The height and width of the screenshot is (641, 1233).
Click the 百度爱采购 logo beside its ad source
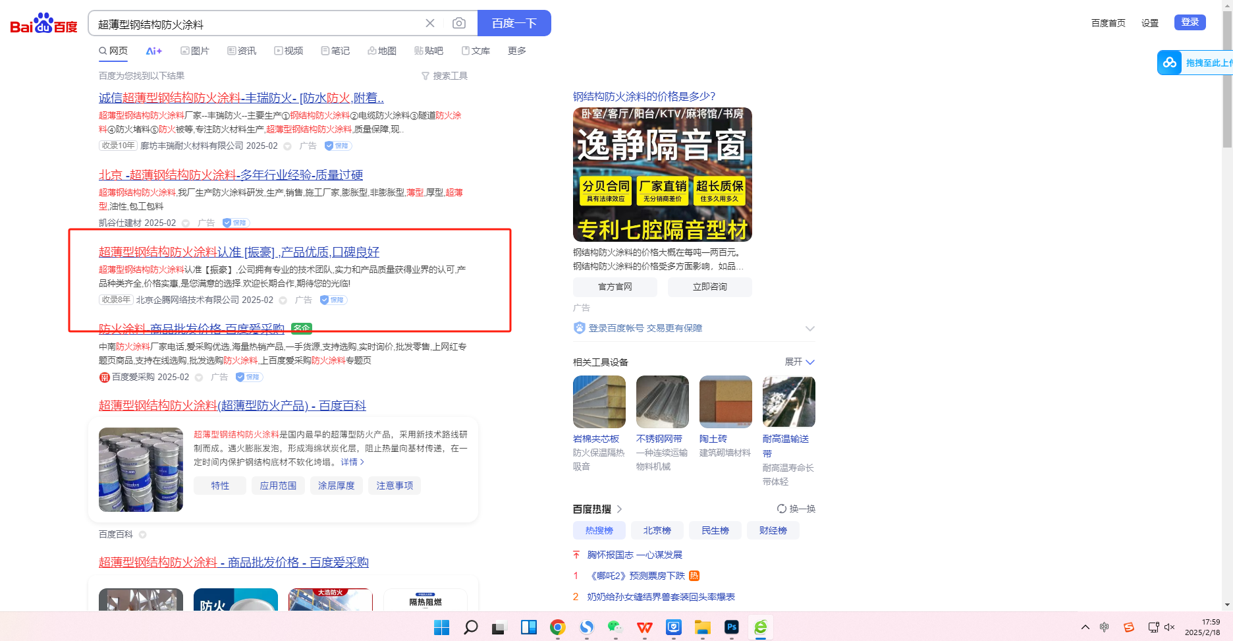click(104, 377)
